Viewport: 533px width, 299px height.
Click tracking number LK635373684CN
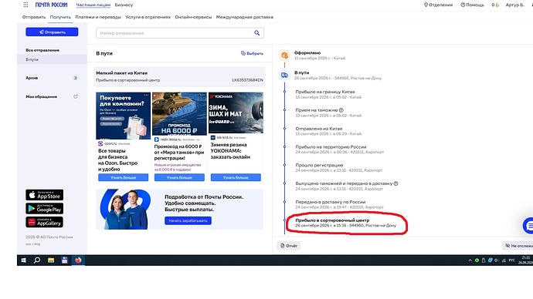[247, 80]
